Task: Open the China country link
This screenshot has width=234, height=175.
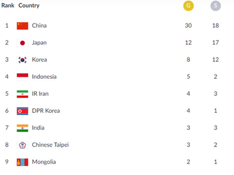Action: tap(39, 26)
